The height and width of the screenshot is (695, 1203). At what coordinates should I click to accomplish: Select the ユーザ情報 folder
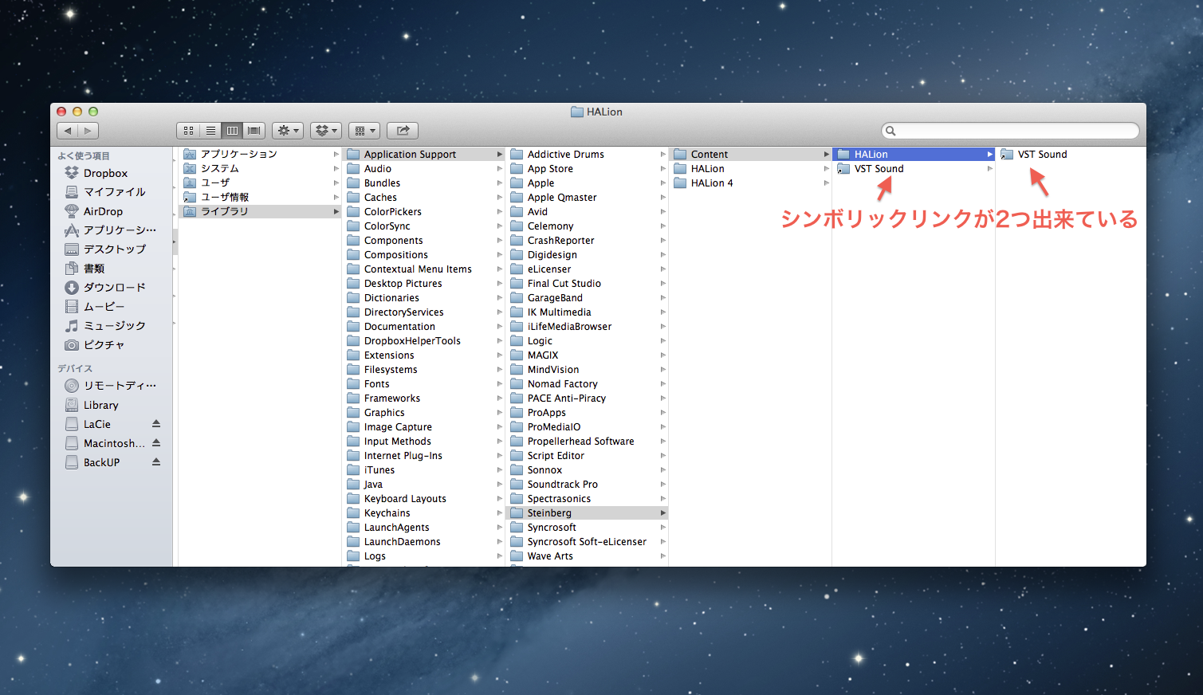260,197
